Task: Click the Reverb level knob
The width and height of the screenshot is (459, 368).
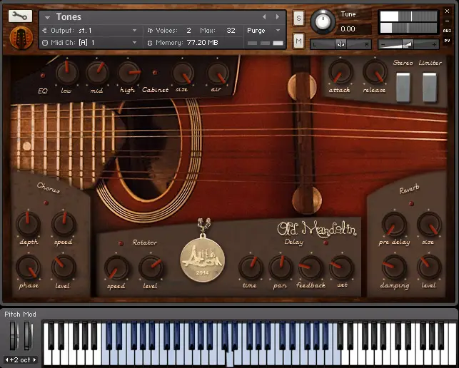Action: coord(429,267)
